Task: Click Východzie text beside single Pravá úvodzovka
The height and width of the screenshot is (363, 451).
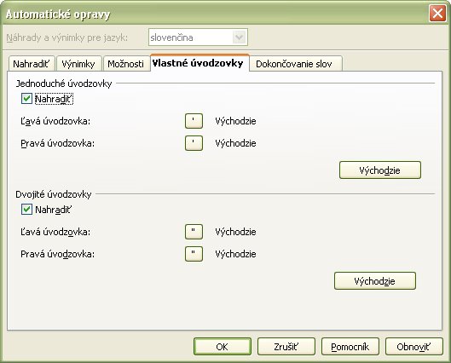Action: (235, 143)
